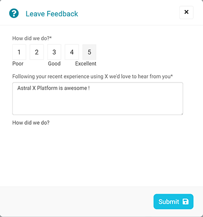Click the text area resize handle

click(x=182, y=114)
